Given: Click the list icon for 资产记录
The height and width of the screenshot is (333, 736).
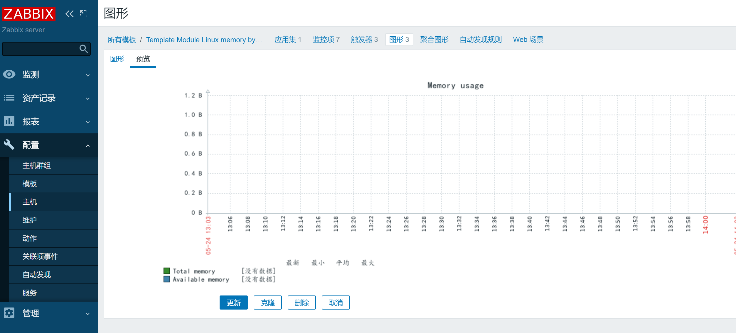Looking at the screenshot, I should [x=9, y=98].
